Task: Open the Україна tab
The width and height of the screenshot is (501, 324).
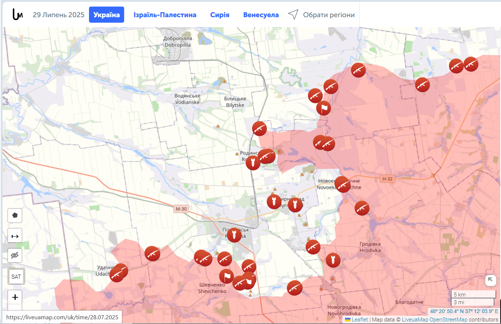Action: pos(107,15)
